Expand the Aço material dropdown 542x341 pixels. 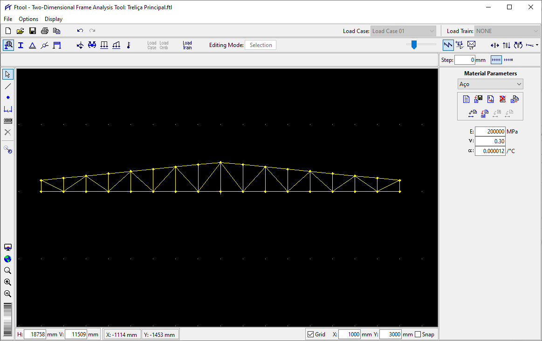click(490, 84)
